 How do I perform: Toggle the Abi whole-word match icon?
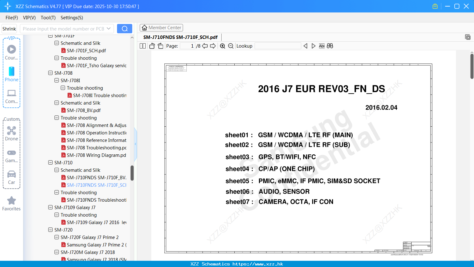pyautogui.click(x=321, y=46)
